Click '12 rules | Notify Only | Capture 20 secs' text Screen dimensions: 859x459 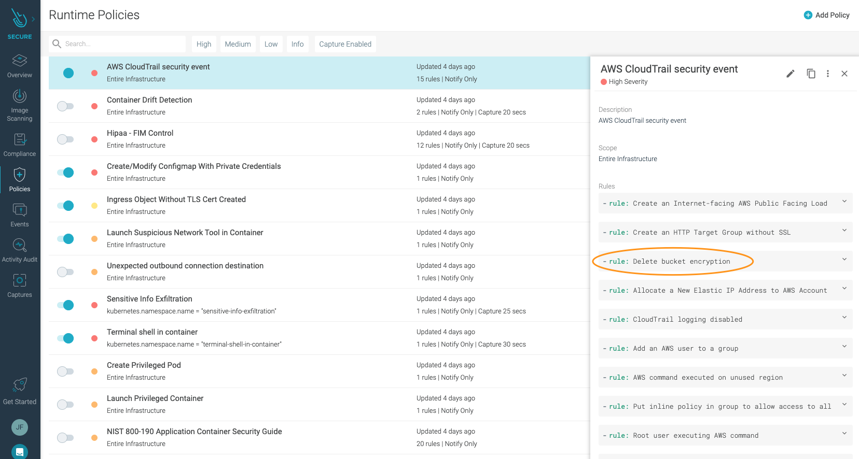[x=473, y=146]
